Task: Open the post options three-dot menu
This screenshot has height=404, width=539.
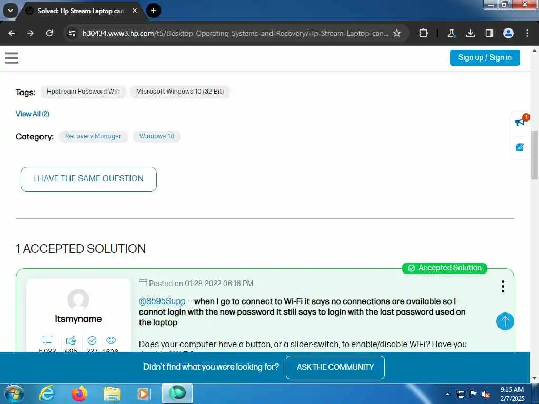Action: (x=503, y=287)
